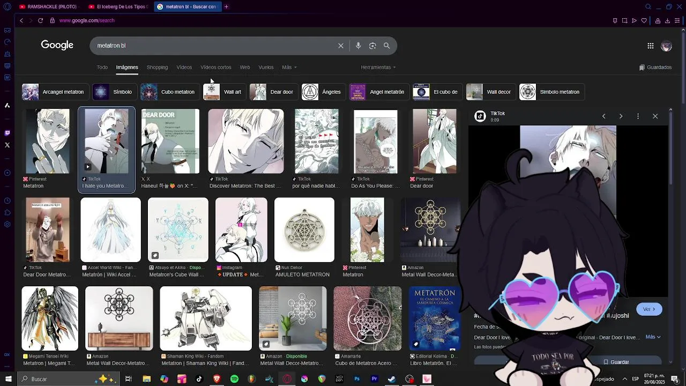
Task: Open the Videos tab
Action: [184, 68]
